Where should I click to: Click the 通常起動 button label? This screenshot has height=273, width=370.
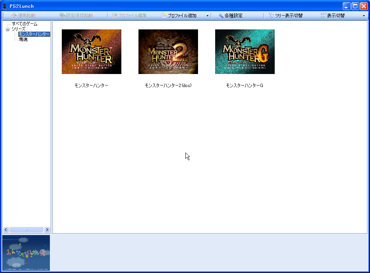point(27,16)
